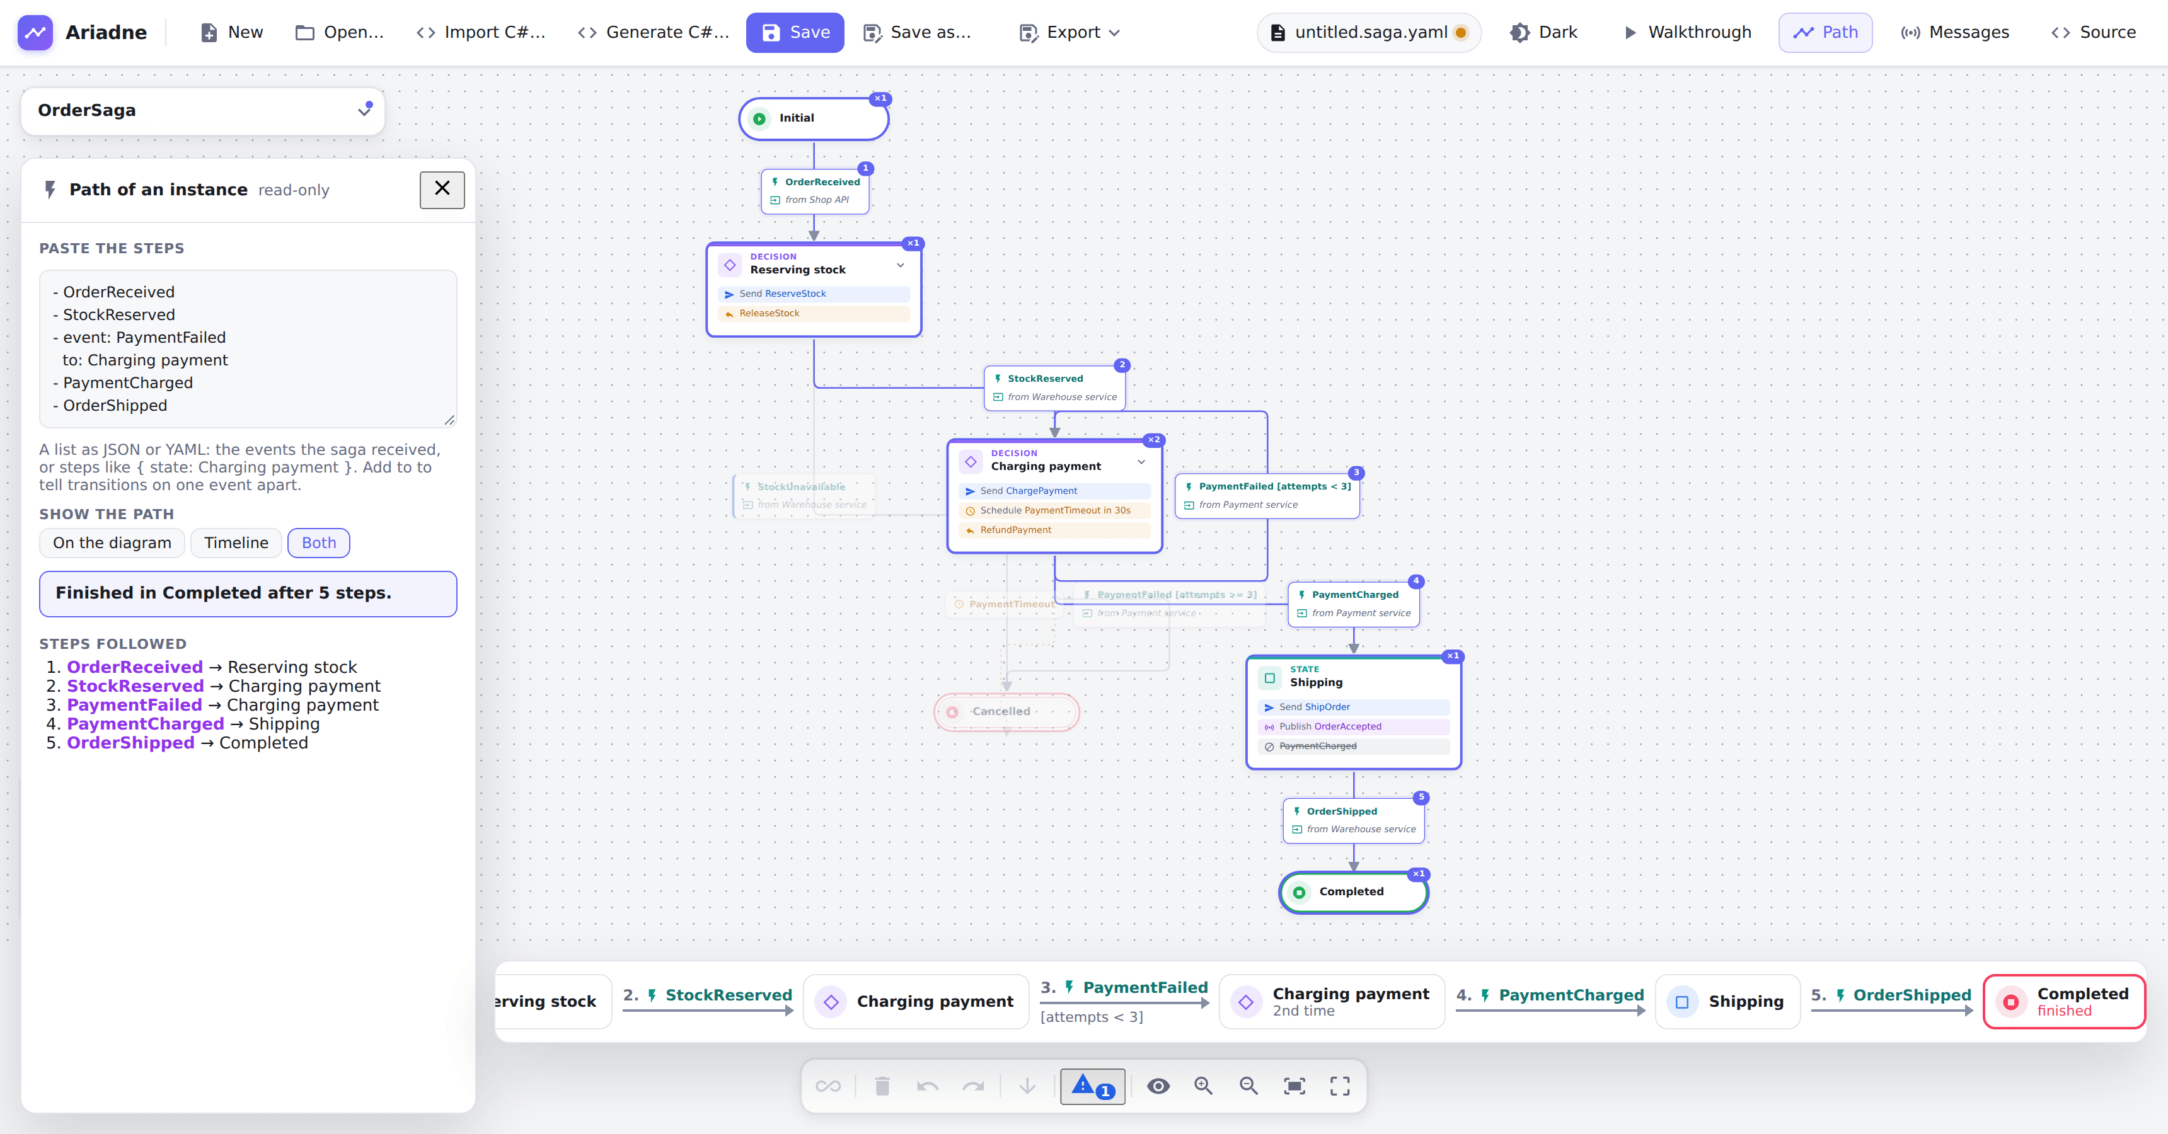Viewport: 2168px width, 1134px height.
Task: Open the Source view
Action: point(2093,32)
